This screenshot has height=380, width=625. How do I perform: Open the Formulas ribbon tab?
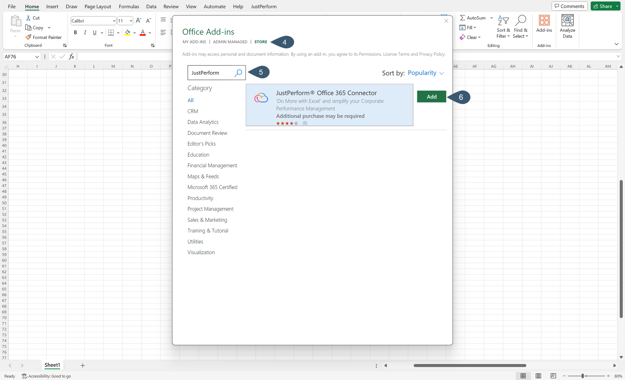point(129,6)
